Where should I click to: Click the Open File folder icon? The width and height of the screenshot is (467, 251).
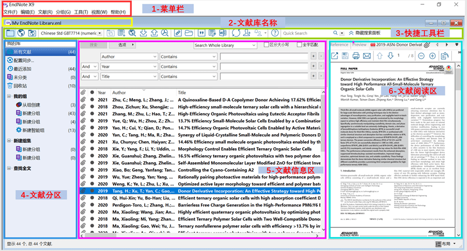click(x=188, y=33)
